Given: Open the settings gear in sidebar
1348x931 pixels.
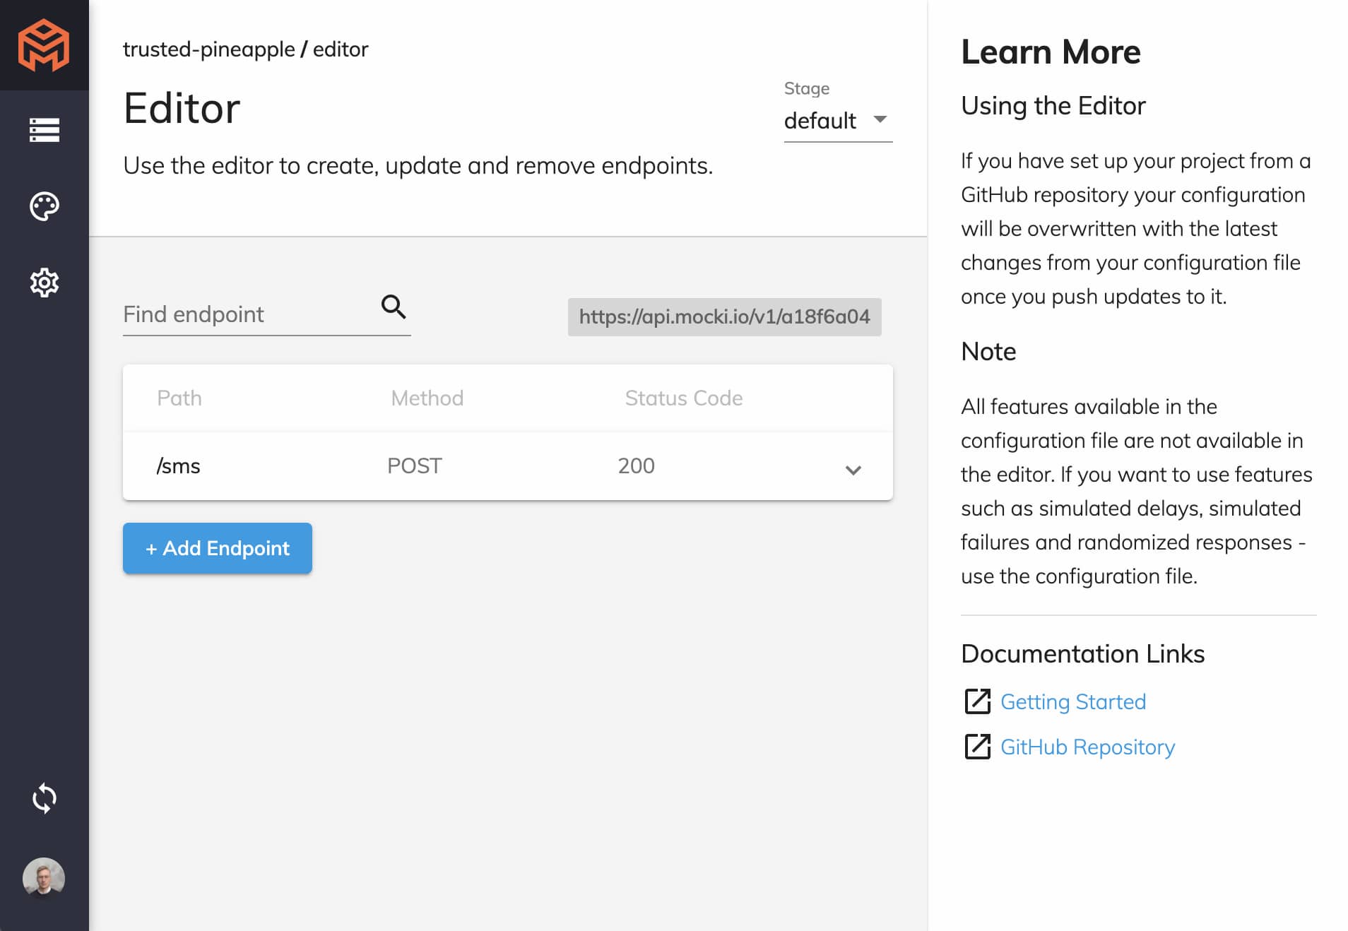Looking at the screenshot, I should click(44, 283).
